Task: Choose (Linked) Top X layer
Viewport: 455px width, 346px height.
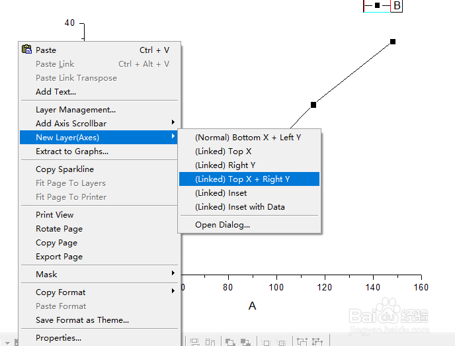Action: (249, 151)
